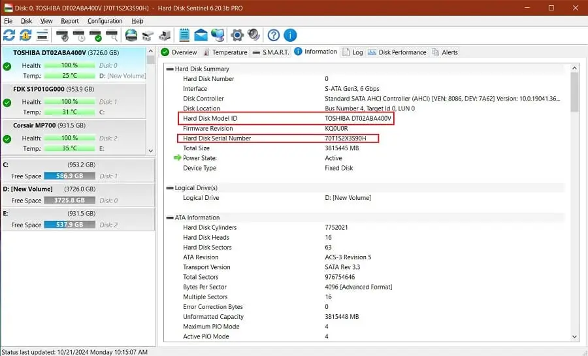
Task: Open the Configuration menu
Action: pos(105,21)
